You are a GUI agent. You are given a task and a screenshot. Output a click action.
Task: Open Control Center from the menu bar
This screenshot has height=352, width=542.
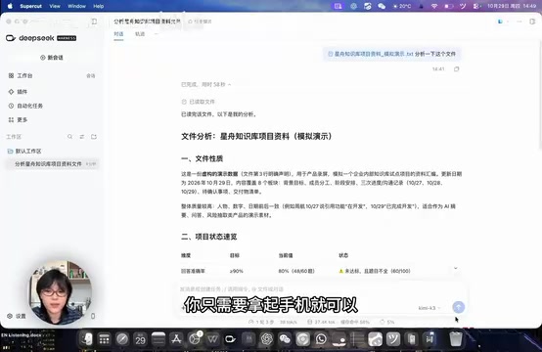[x=476, y=6]
